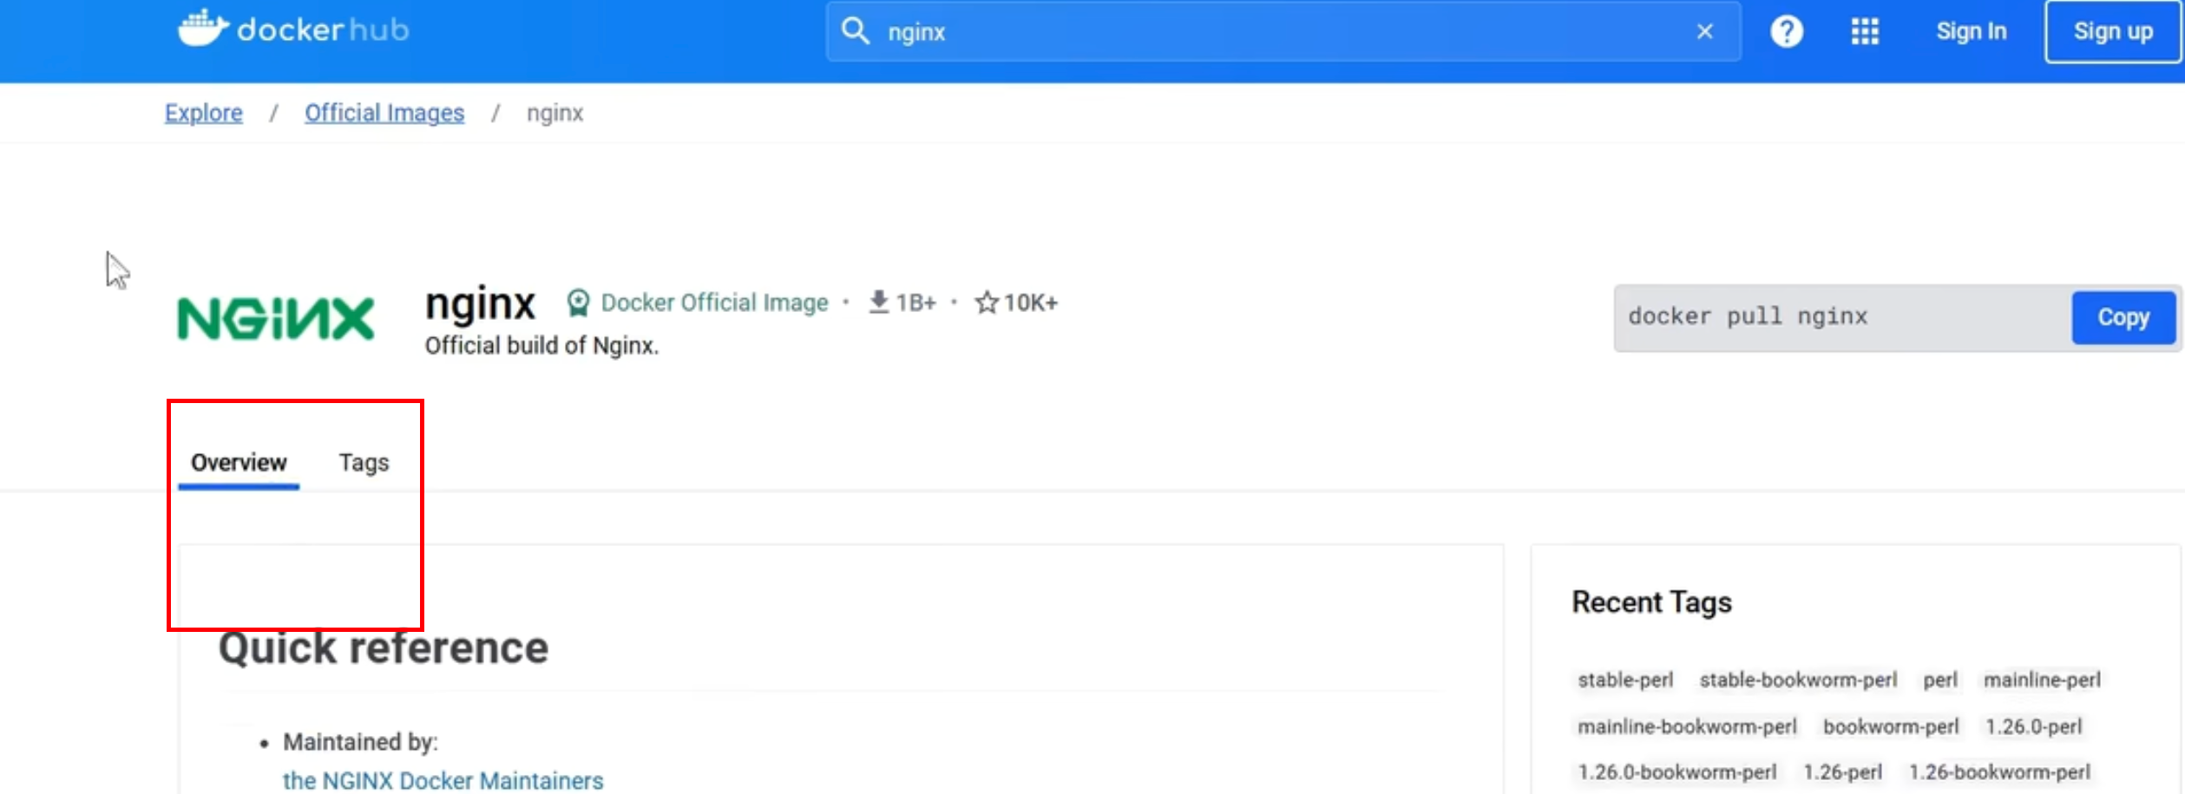The width and height of the screenshot is (2185, 794).
Task: Click the Docker Hub whale logo
Action: click(204, 29)
